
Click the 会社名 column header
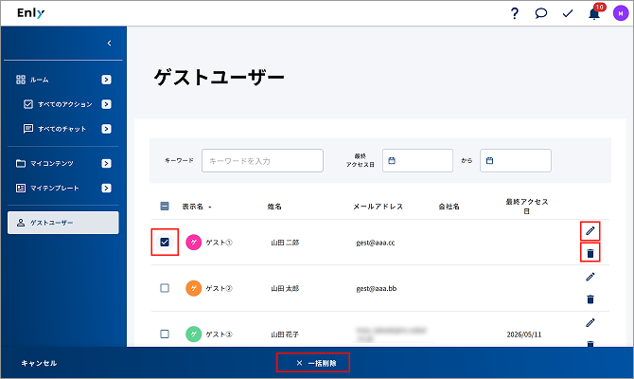coord(449,207)
